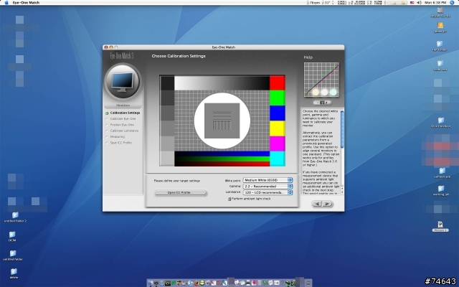Open Spotlight search in the menu bar
This screenshot has width=459, height=287.
point(452,2)
